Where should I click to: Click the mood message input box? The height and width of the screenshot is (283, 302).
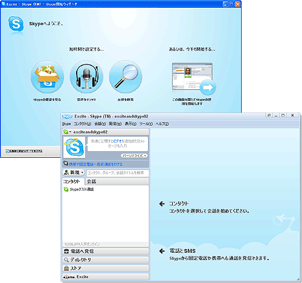(x=118, y=144)
